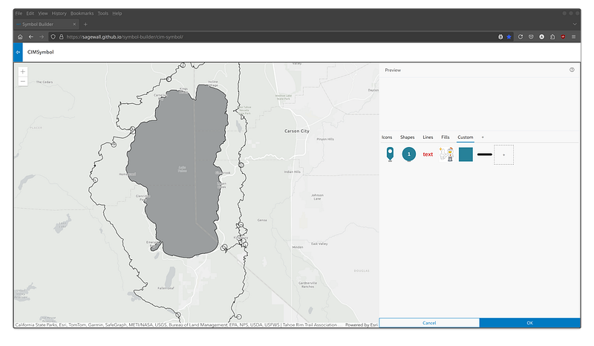Select the numbered teal circle symbol

[409, 154]
